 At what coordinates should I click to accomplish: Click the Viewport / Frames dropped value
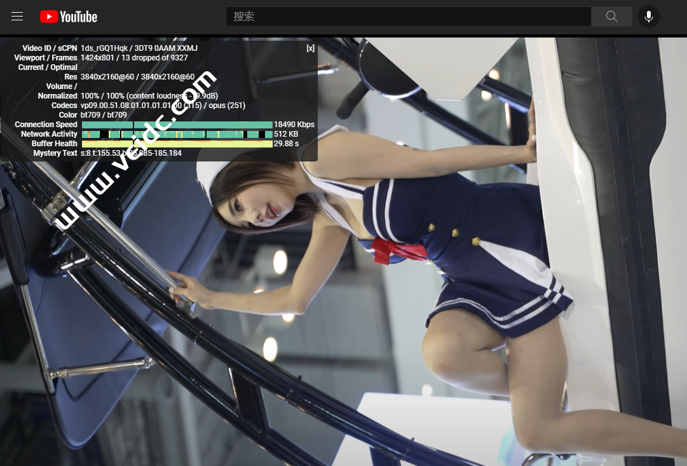[133, 58]
